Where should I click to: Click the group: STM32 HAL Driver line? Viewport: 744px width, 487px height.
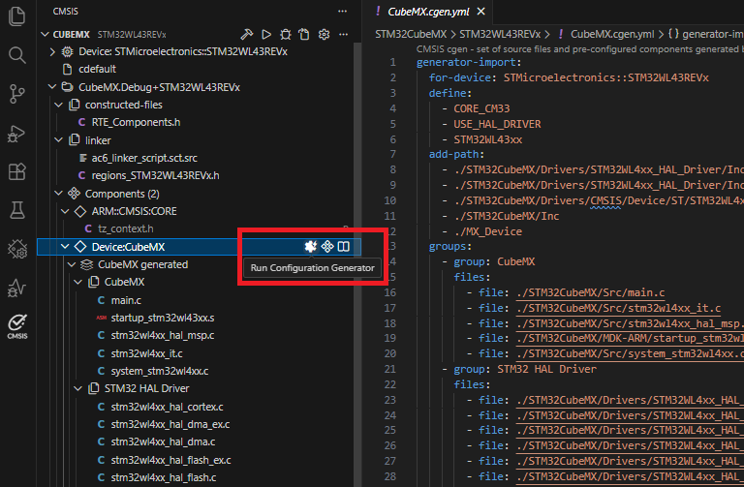(x=525, y=369)
